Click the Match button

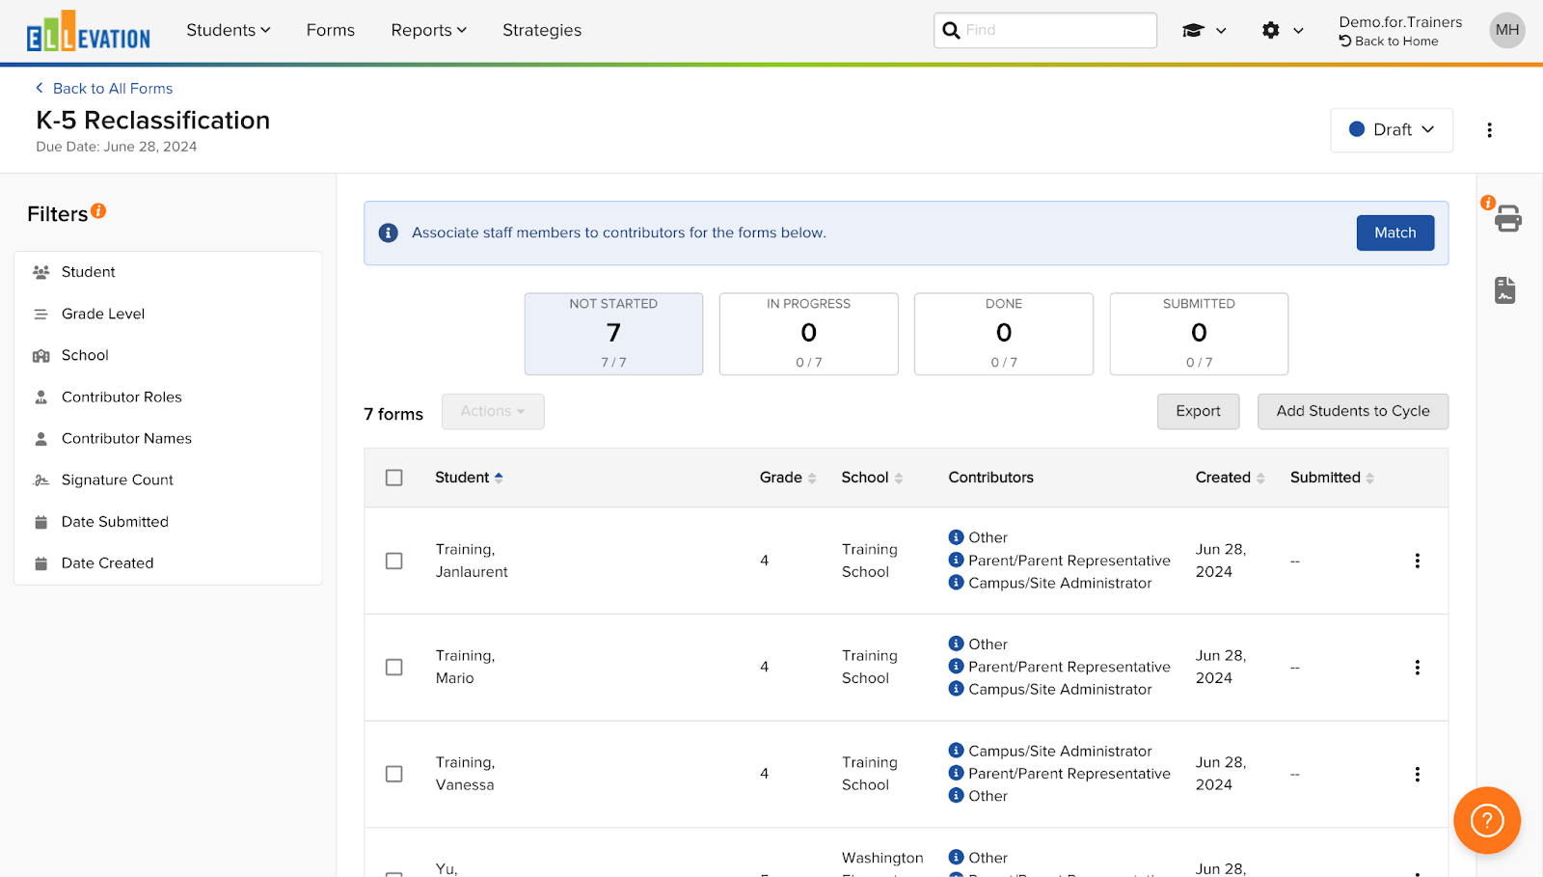coord(1394,233)
